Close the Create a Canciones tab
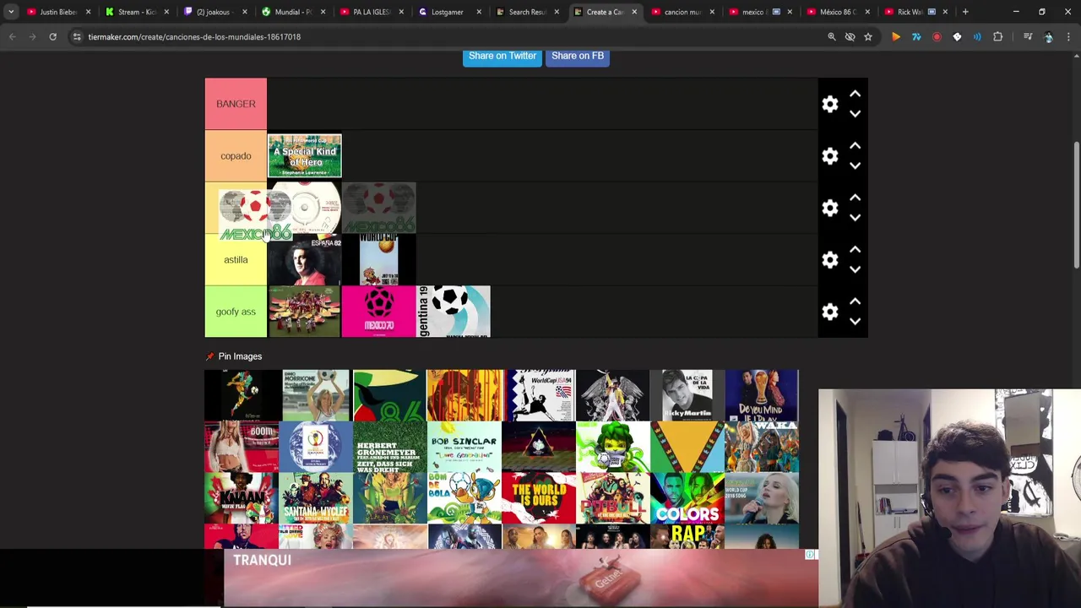Image resolution: width=1081 pixels, height=608 pixels. 633,12
